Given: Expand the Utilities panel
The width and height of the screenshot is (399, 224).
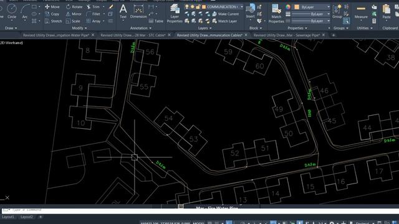Looking at the screenshot, I should [364, 28].
